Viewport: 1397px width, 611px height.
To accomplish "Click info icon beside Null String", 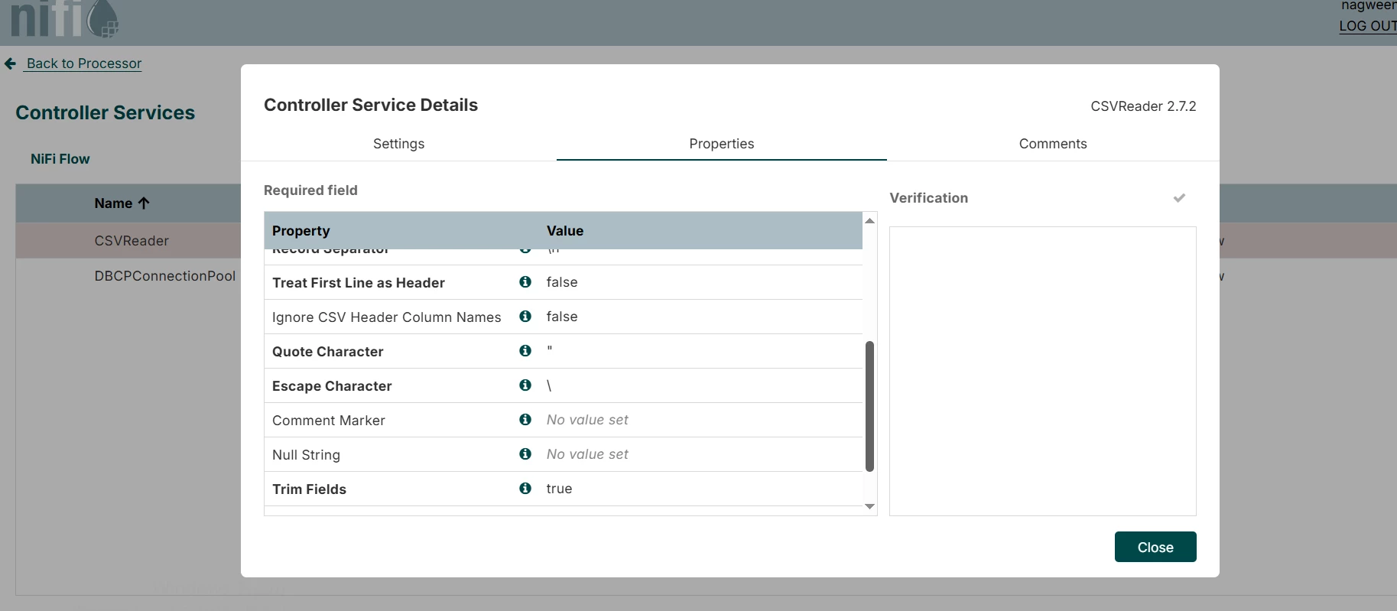I will coord(525,454).
